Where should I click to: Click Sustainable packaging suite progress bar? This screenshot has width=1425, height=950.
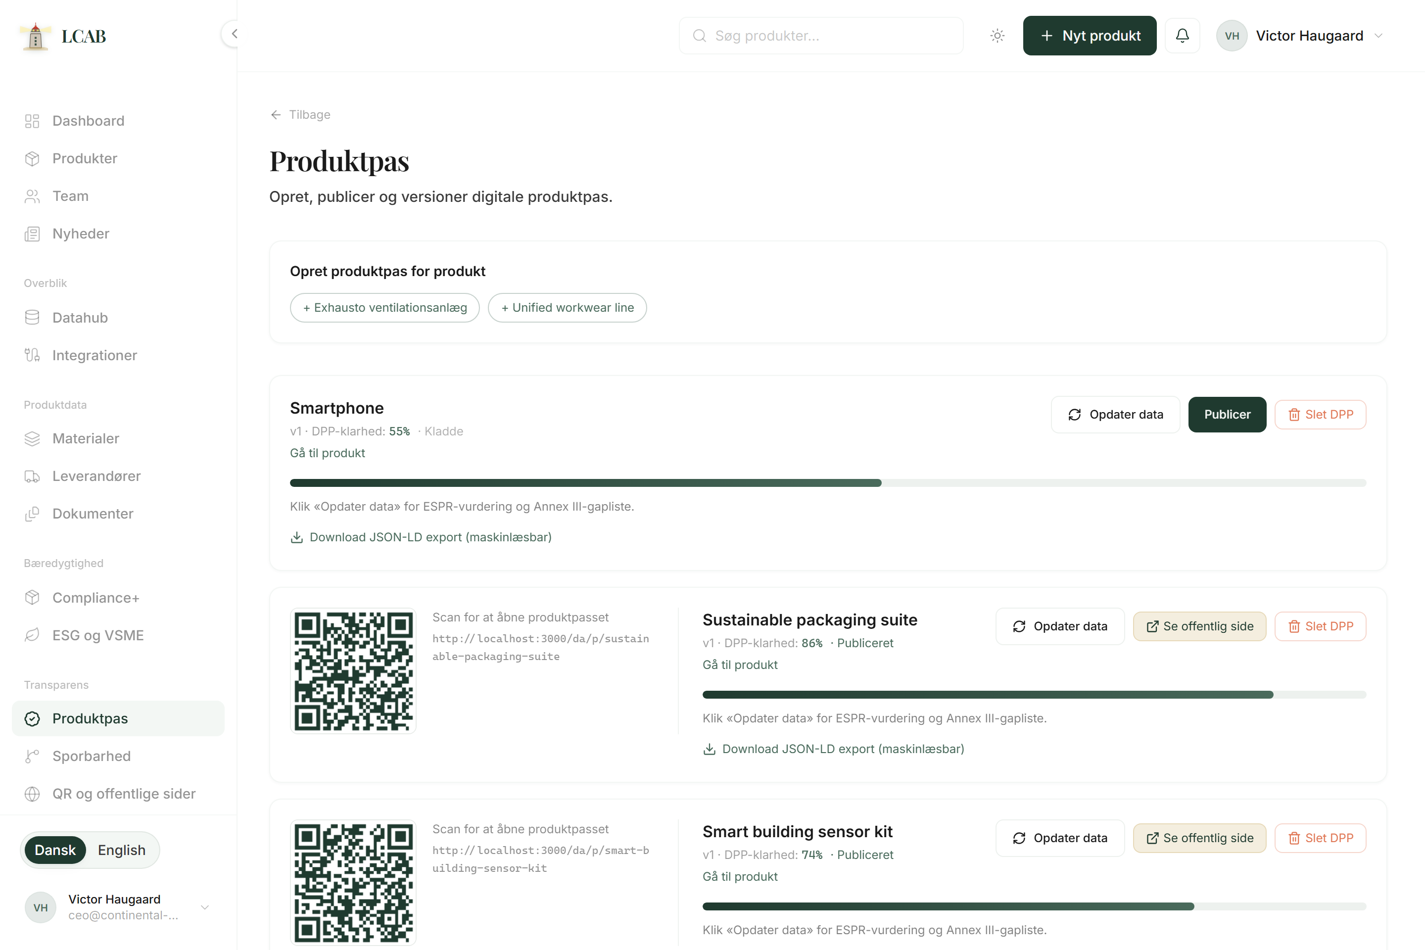point(1034,695)
